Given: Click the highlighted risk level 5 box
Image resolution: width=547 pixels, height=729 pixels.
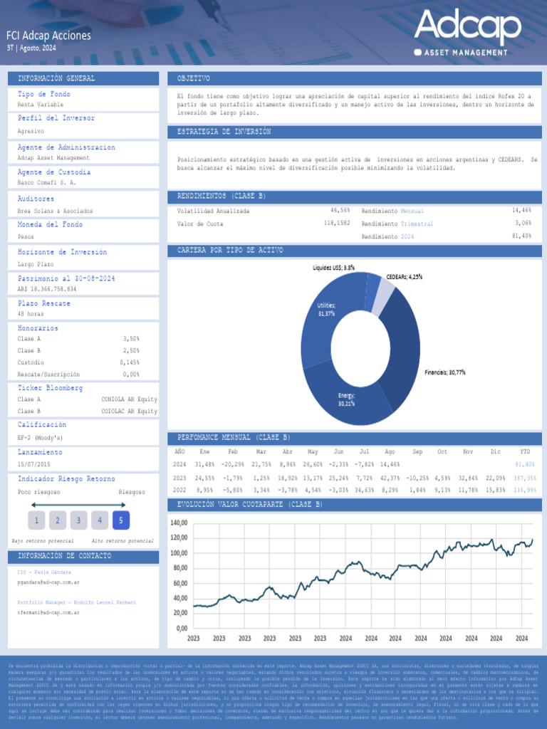Looking at the screenshot, I should click(121, 520).
